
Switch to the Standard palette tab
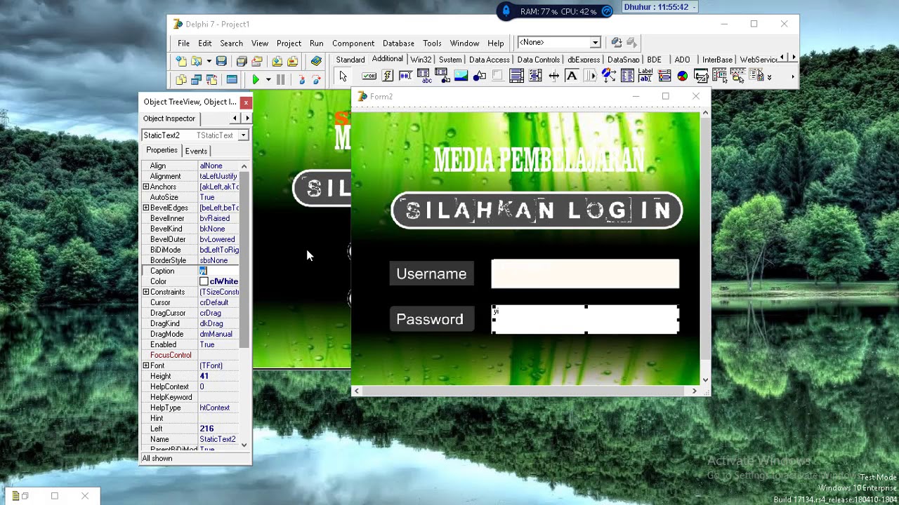350,60
